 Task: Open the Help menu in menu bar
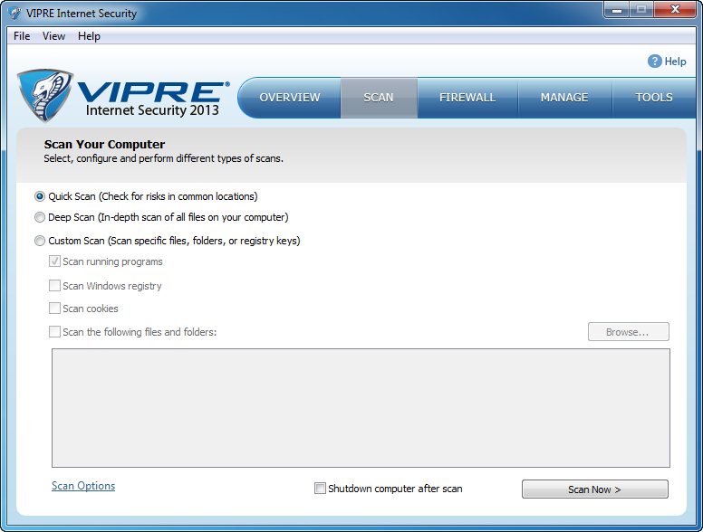(x=89, y=36)
